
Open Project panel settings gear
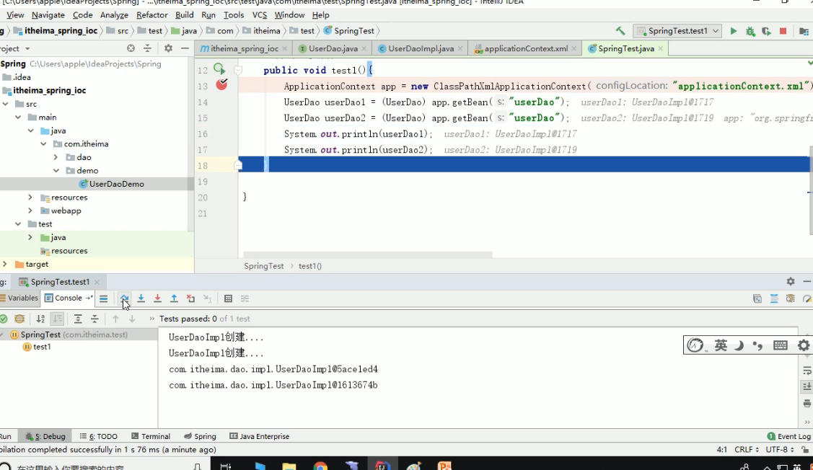tap(168, 48)
